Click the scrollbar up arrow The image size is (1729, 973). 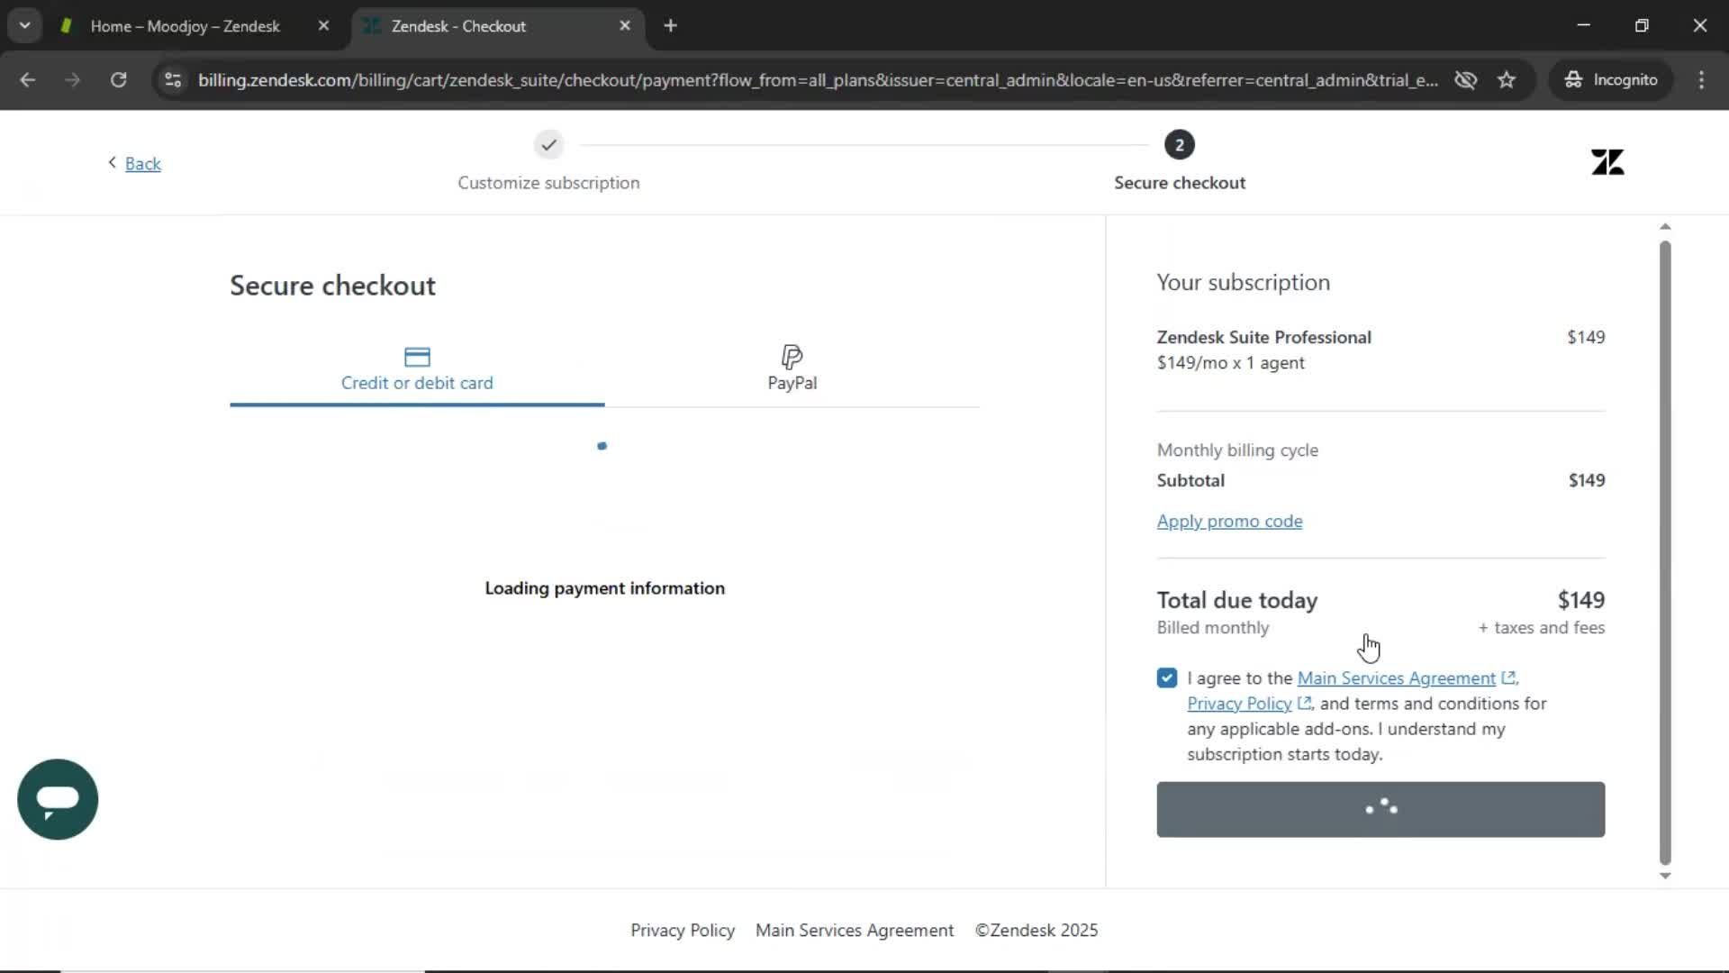coord(1665,226)
